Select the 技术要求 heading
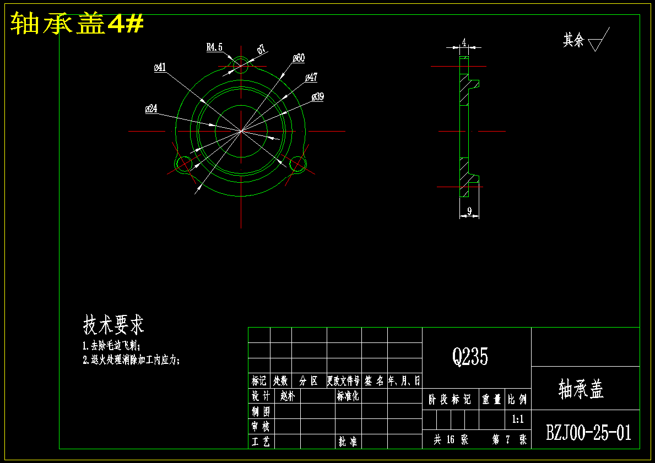 pos(113,324)
